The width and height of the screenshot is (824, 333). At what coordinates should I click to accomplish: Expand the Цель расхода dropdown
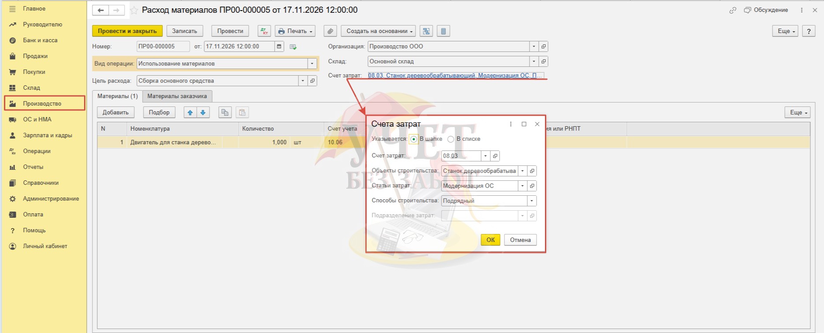pyautogui.click(x=302, y=81)
